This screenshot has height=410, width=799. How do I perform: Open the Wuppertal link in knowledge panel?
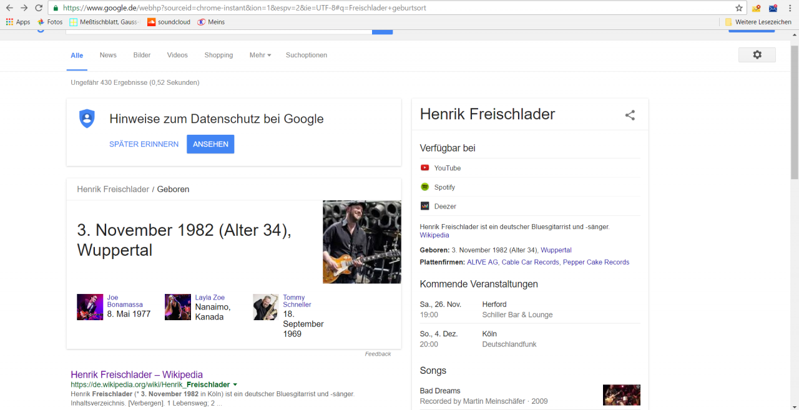pyautogui.click(x=556, y=250)
